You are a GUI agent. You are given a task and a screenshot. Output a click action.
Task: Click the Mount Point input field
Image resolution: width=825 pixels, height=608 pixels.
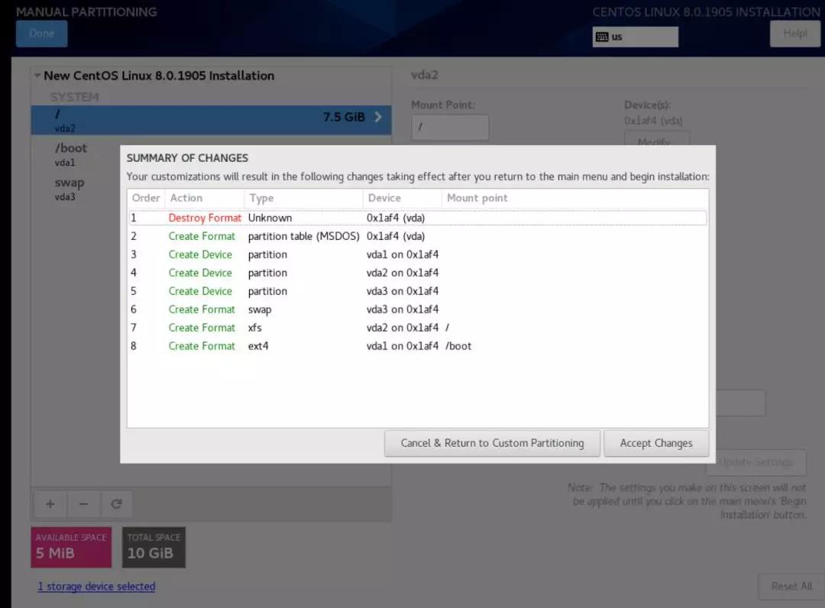tap(450, 128)
